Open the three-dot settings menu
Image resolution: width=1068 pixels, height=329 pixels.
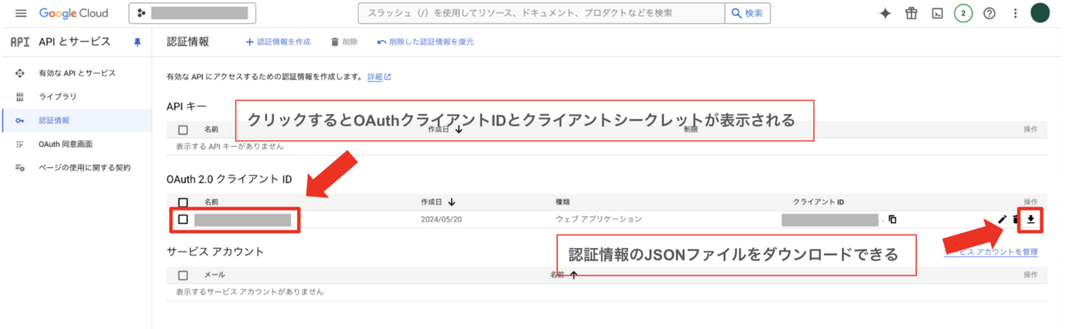pos(1015,13)
